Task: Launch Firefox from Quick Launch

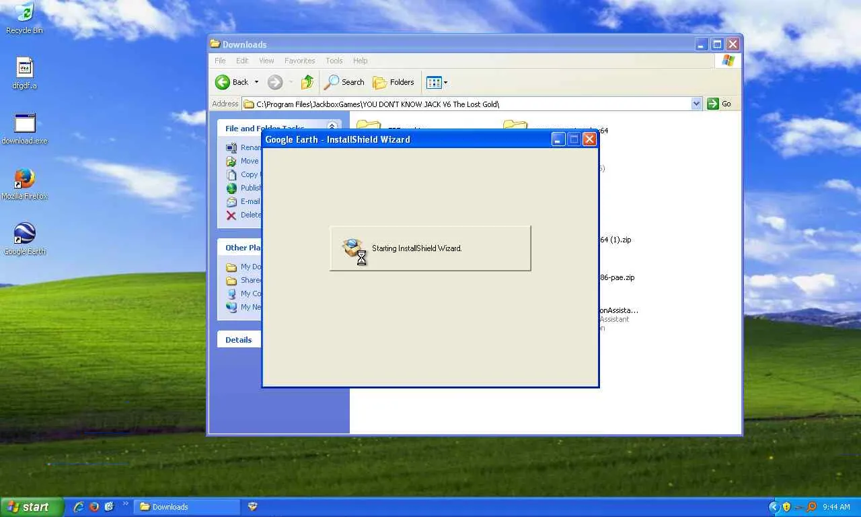Action: [x=94, y=507]
